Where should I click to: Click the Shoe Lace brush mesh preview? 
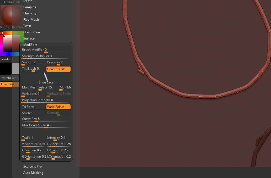click(46, 78)
